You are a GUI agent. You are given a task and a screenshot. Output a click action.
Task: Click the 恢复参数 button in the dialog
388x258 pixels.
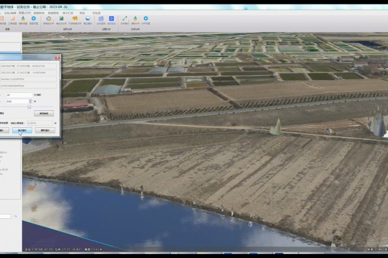[44, 114]
